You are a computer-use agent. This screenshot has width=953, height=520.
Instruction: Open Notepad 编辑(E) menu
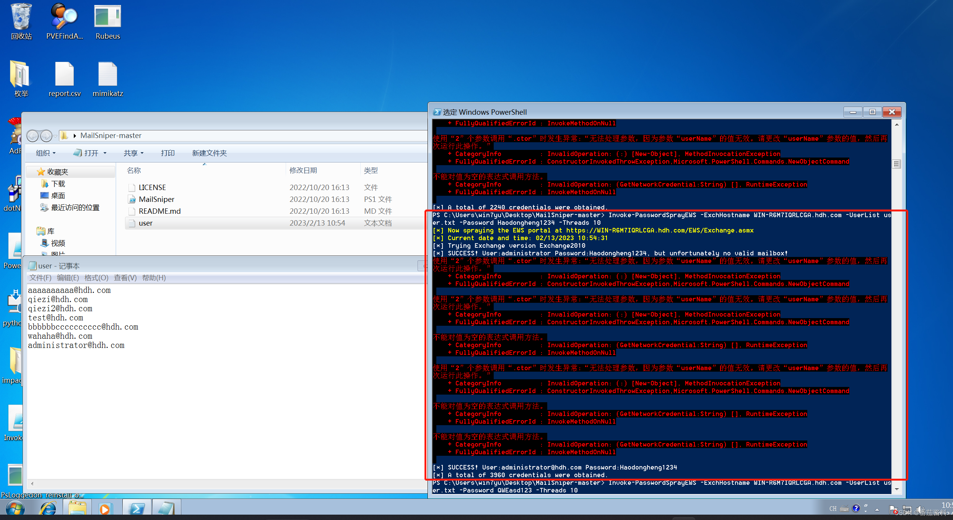pyautogui.click(x=68, y=278)
